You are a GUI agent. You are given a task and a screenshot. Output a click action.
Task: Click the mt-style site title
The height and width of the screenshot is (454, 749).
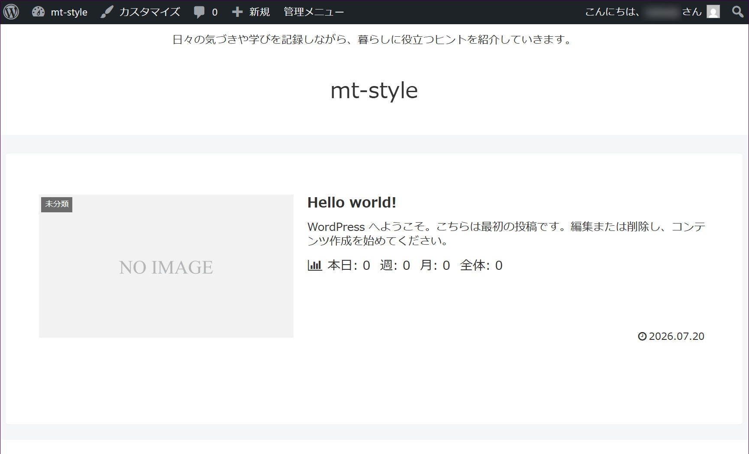point(374,91)
